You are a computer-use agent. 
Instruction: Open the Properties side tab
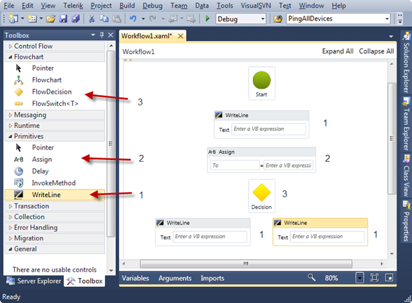pyautogui.click(x=406, y=221)
